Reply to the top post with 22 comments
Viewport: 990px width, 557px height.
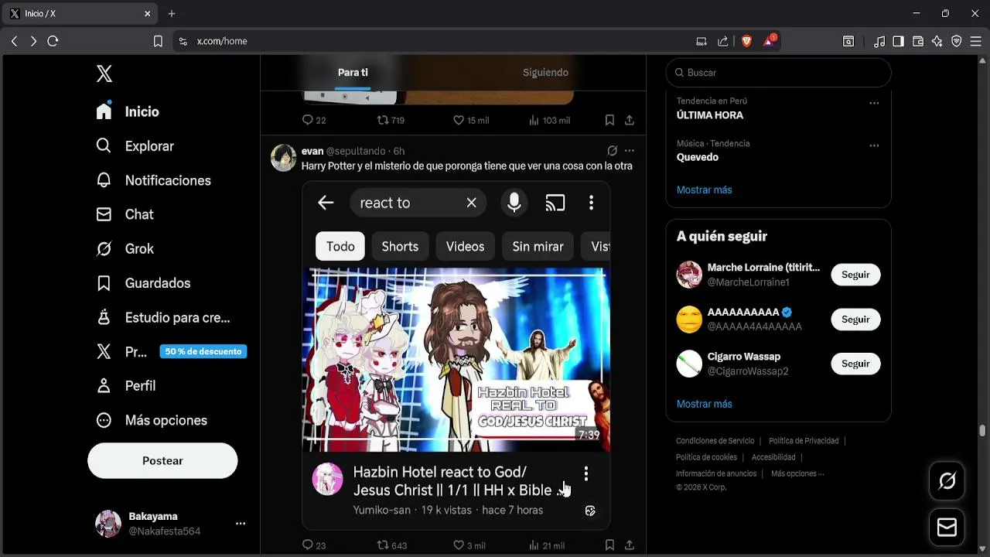click(313, 120)
